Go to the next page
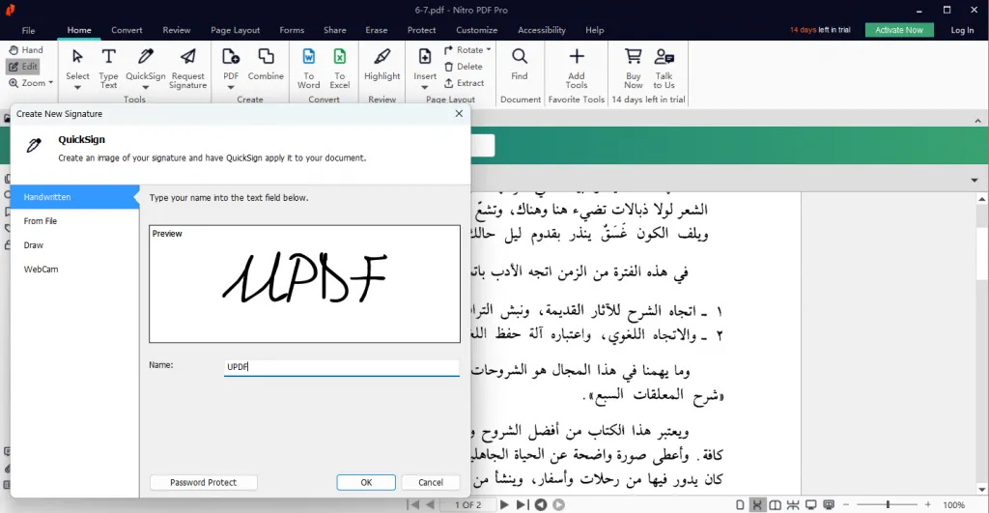The height and width of the screenshot is (513, 989). [504, 505]
